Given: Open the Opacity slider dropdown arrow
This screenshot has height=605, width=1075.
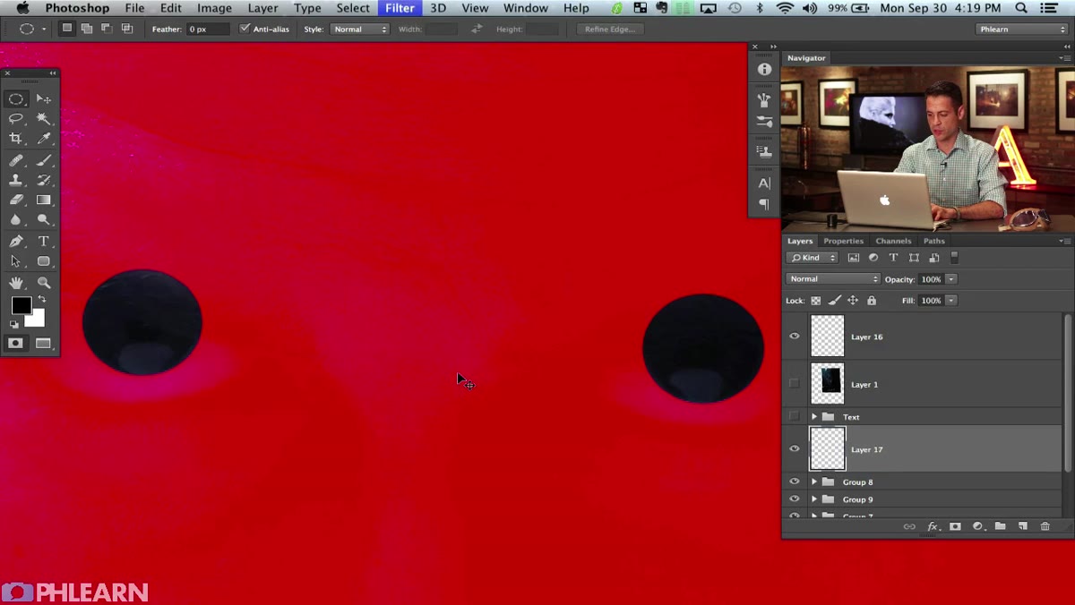Looking at the screenshot, I should pos(951,279).
